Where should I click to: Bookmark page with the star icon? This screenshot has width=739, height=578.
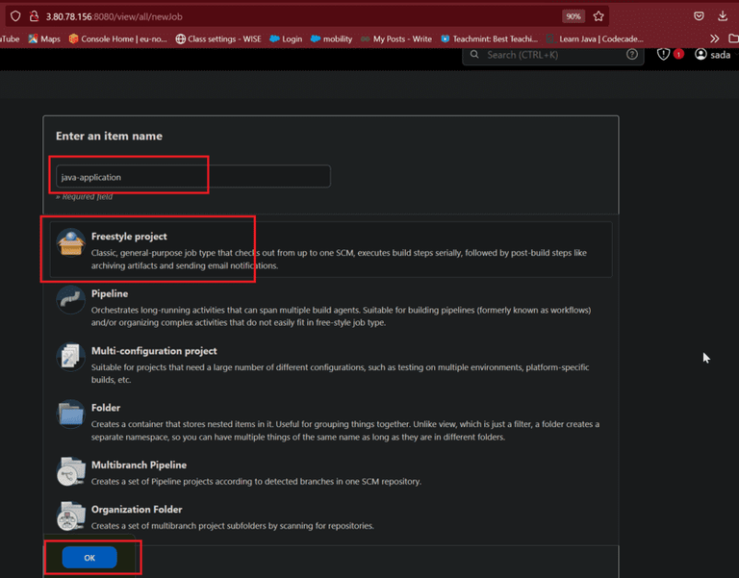[599, 16]
